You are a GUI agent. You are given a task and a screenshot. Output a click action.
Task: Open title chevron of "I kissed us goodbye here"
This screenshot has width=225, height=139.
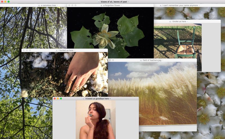click(x=110, y=99)
